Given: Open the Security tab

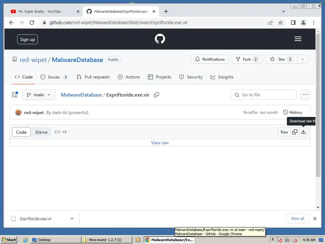Looking at the screenshot, I should (191, 77).
